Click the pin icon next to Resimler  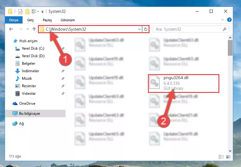(x=63, y=86)
